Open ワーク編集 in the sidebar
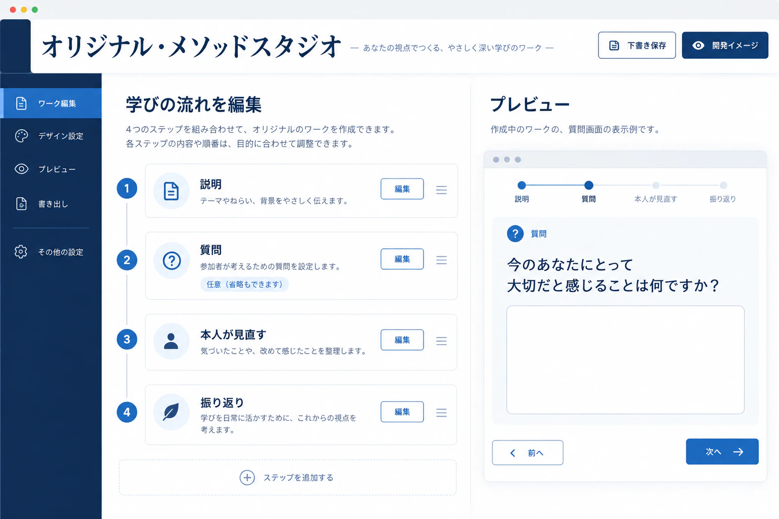This screenshot has width=779, height=519. [51, 103]
